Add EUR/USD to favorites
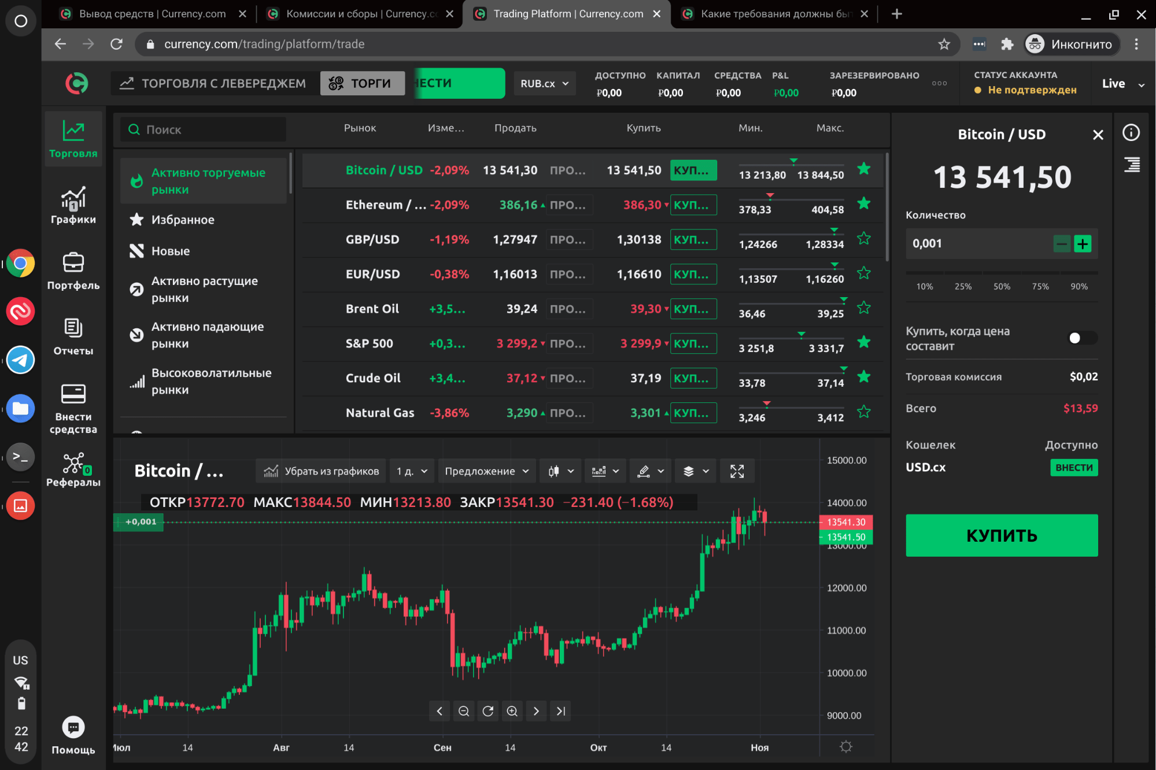The width and height of the screenshot is (1156, 770). click(x=864, y=273)
